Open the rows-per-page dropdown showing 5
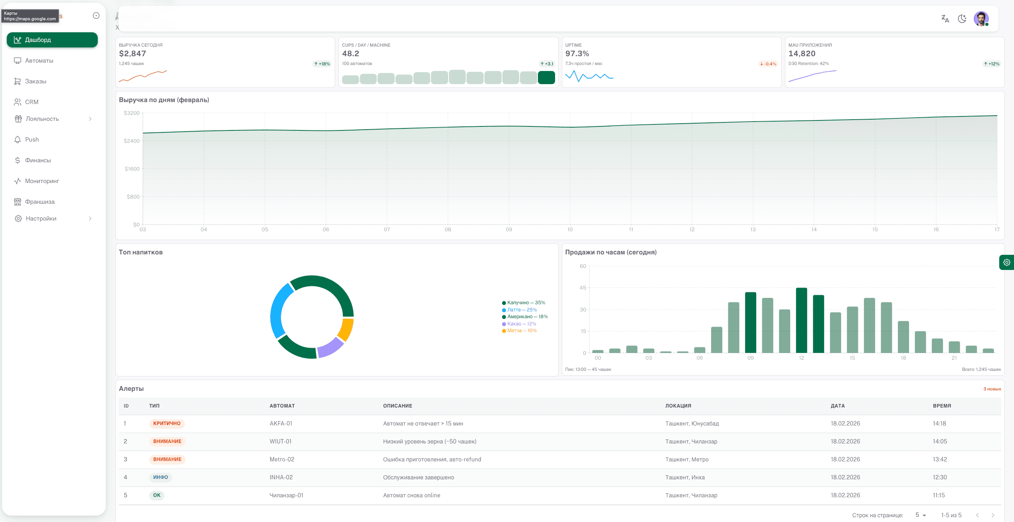 (x=920, y=515)
